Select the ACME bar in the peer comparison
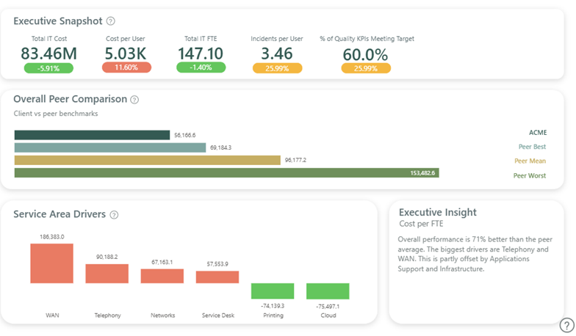 (x=92, y=135)
